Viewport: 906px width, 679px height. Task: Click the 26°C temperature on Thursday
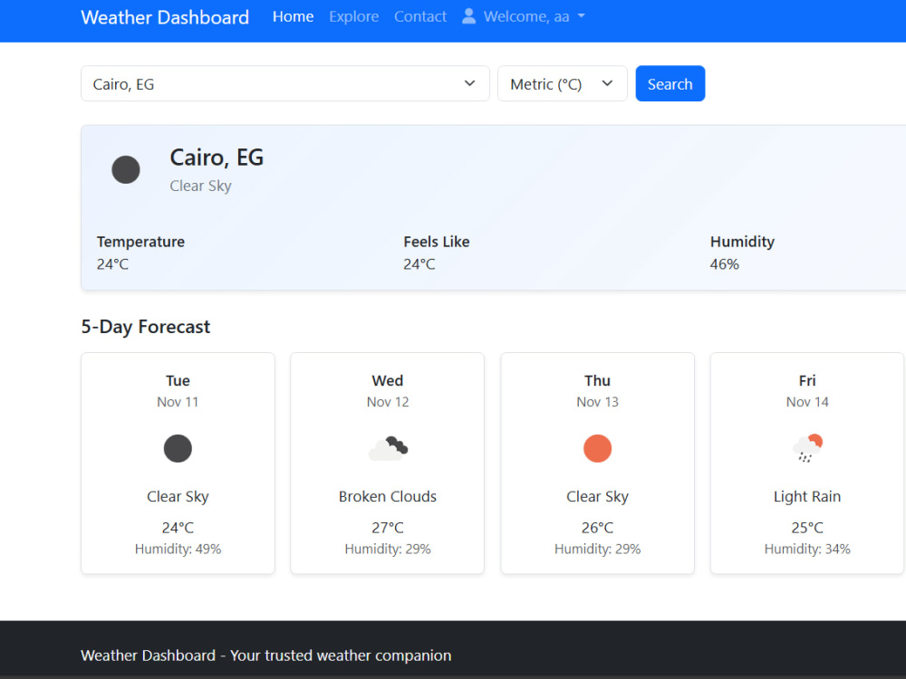[597, 528]
